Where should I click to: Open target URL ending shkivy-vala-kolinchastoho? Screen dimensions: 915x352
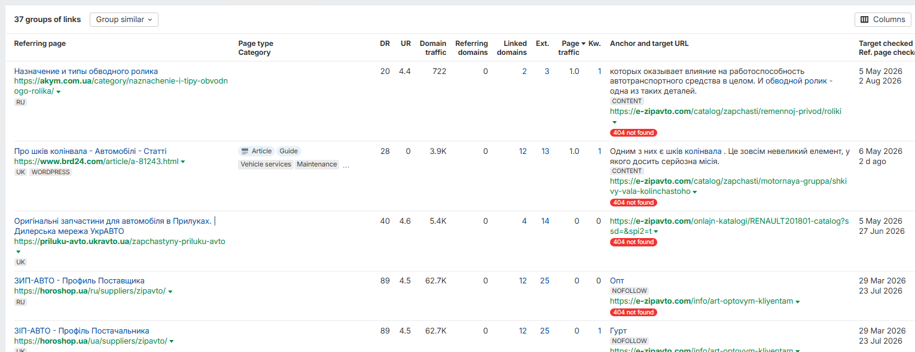click(728, 186)
